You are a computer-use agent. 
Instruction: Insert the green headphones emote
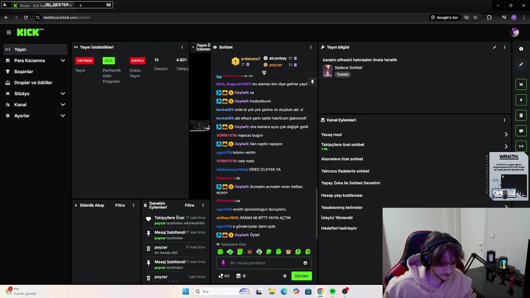click(230, 252)
